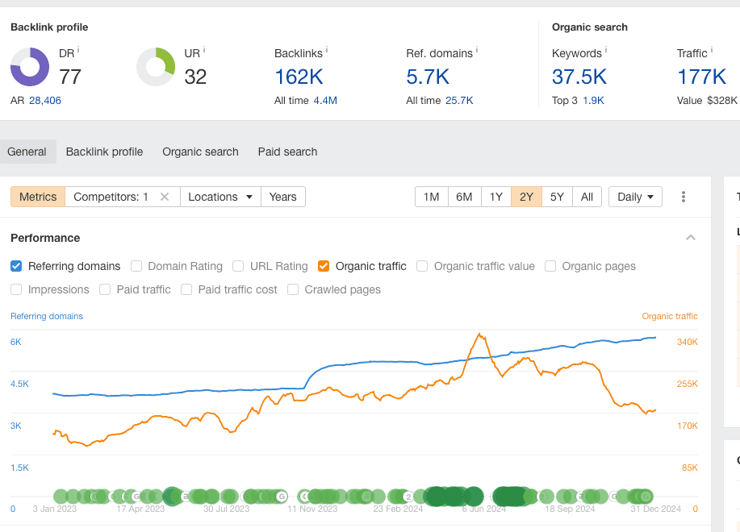This screenshot has height=532, width=740.
Task: Disable the Organic traffic checkbox
Action: [324, 266]
